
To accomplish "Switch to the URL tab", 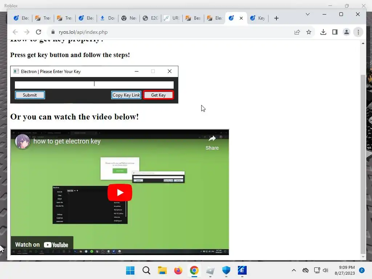I will 172,18.
